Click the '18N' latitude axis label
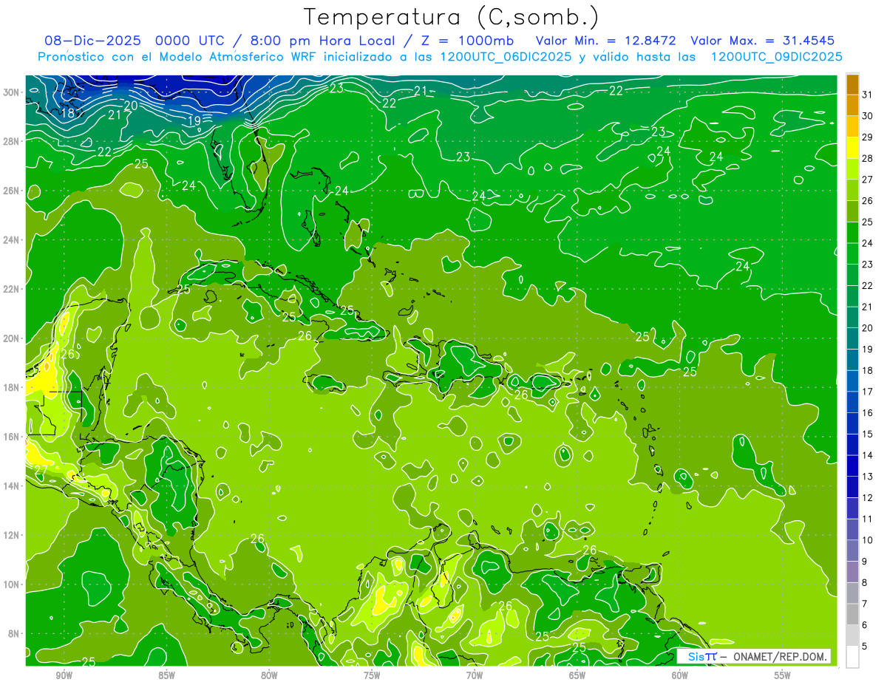 pyautogui.click(x=13, y=387)
